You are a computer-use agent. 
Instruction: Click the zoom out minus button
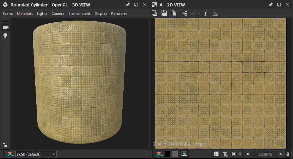point(248,154)
